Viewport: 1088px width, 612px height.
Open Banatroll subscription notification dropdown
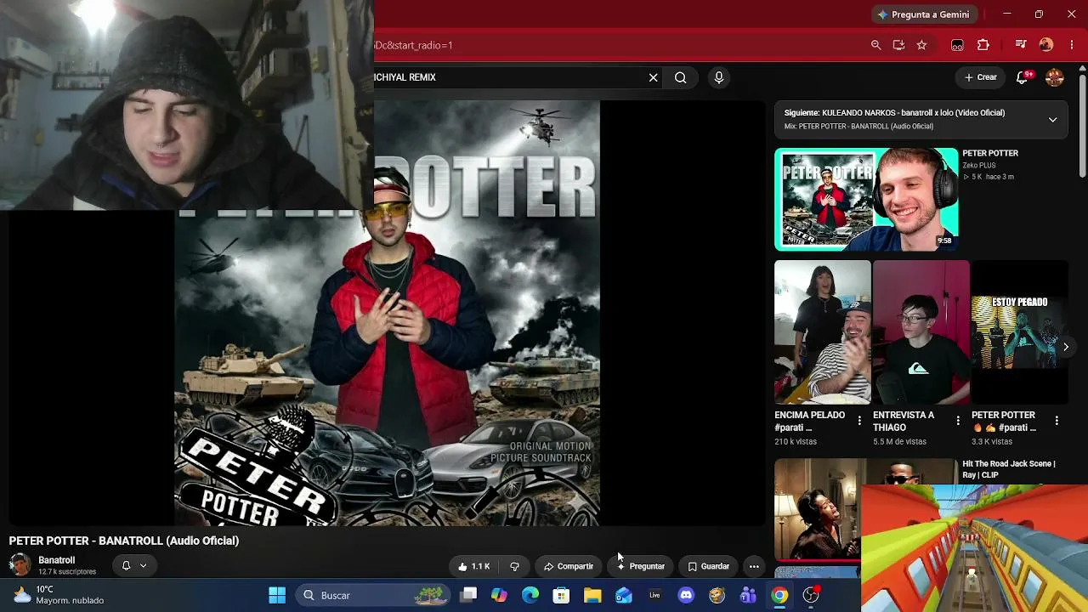[133, 566]
